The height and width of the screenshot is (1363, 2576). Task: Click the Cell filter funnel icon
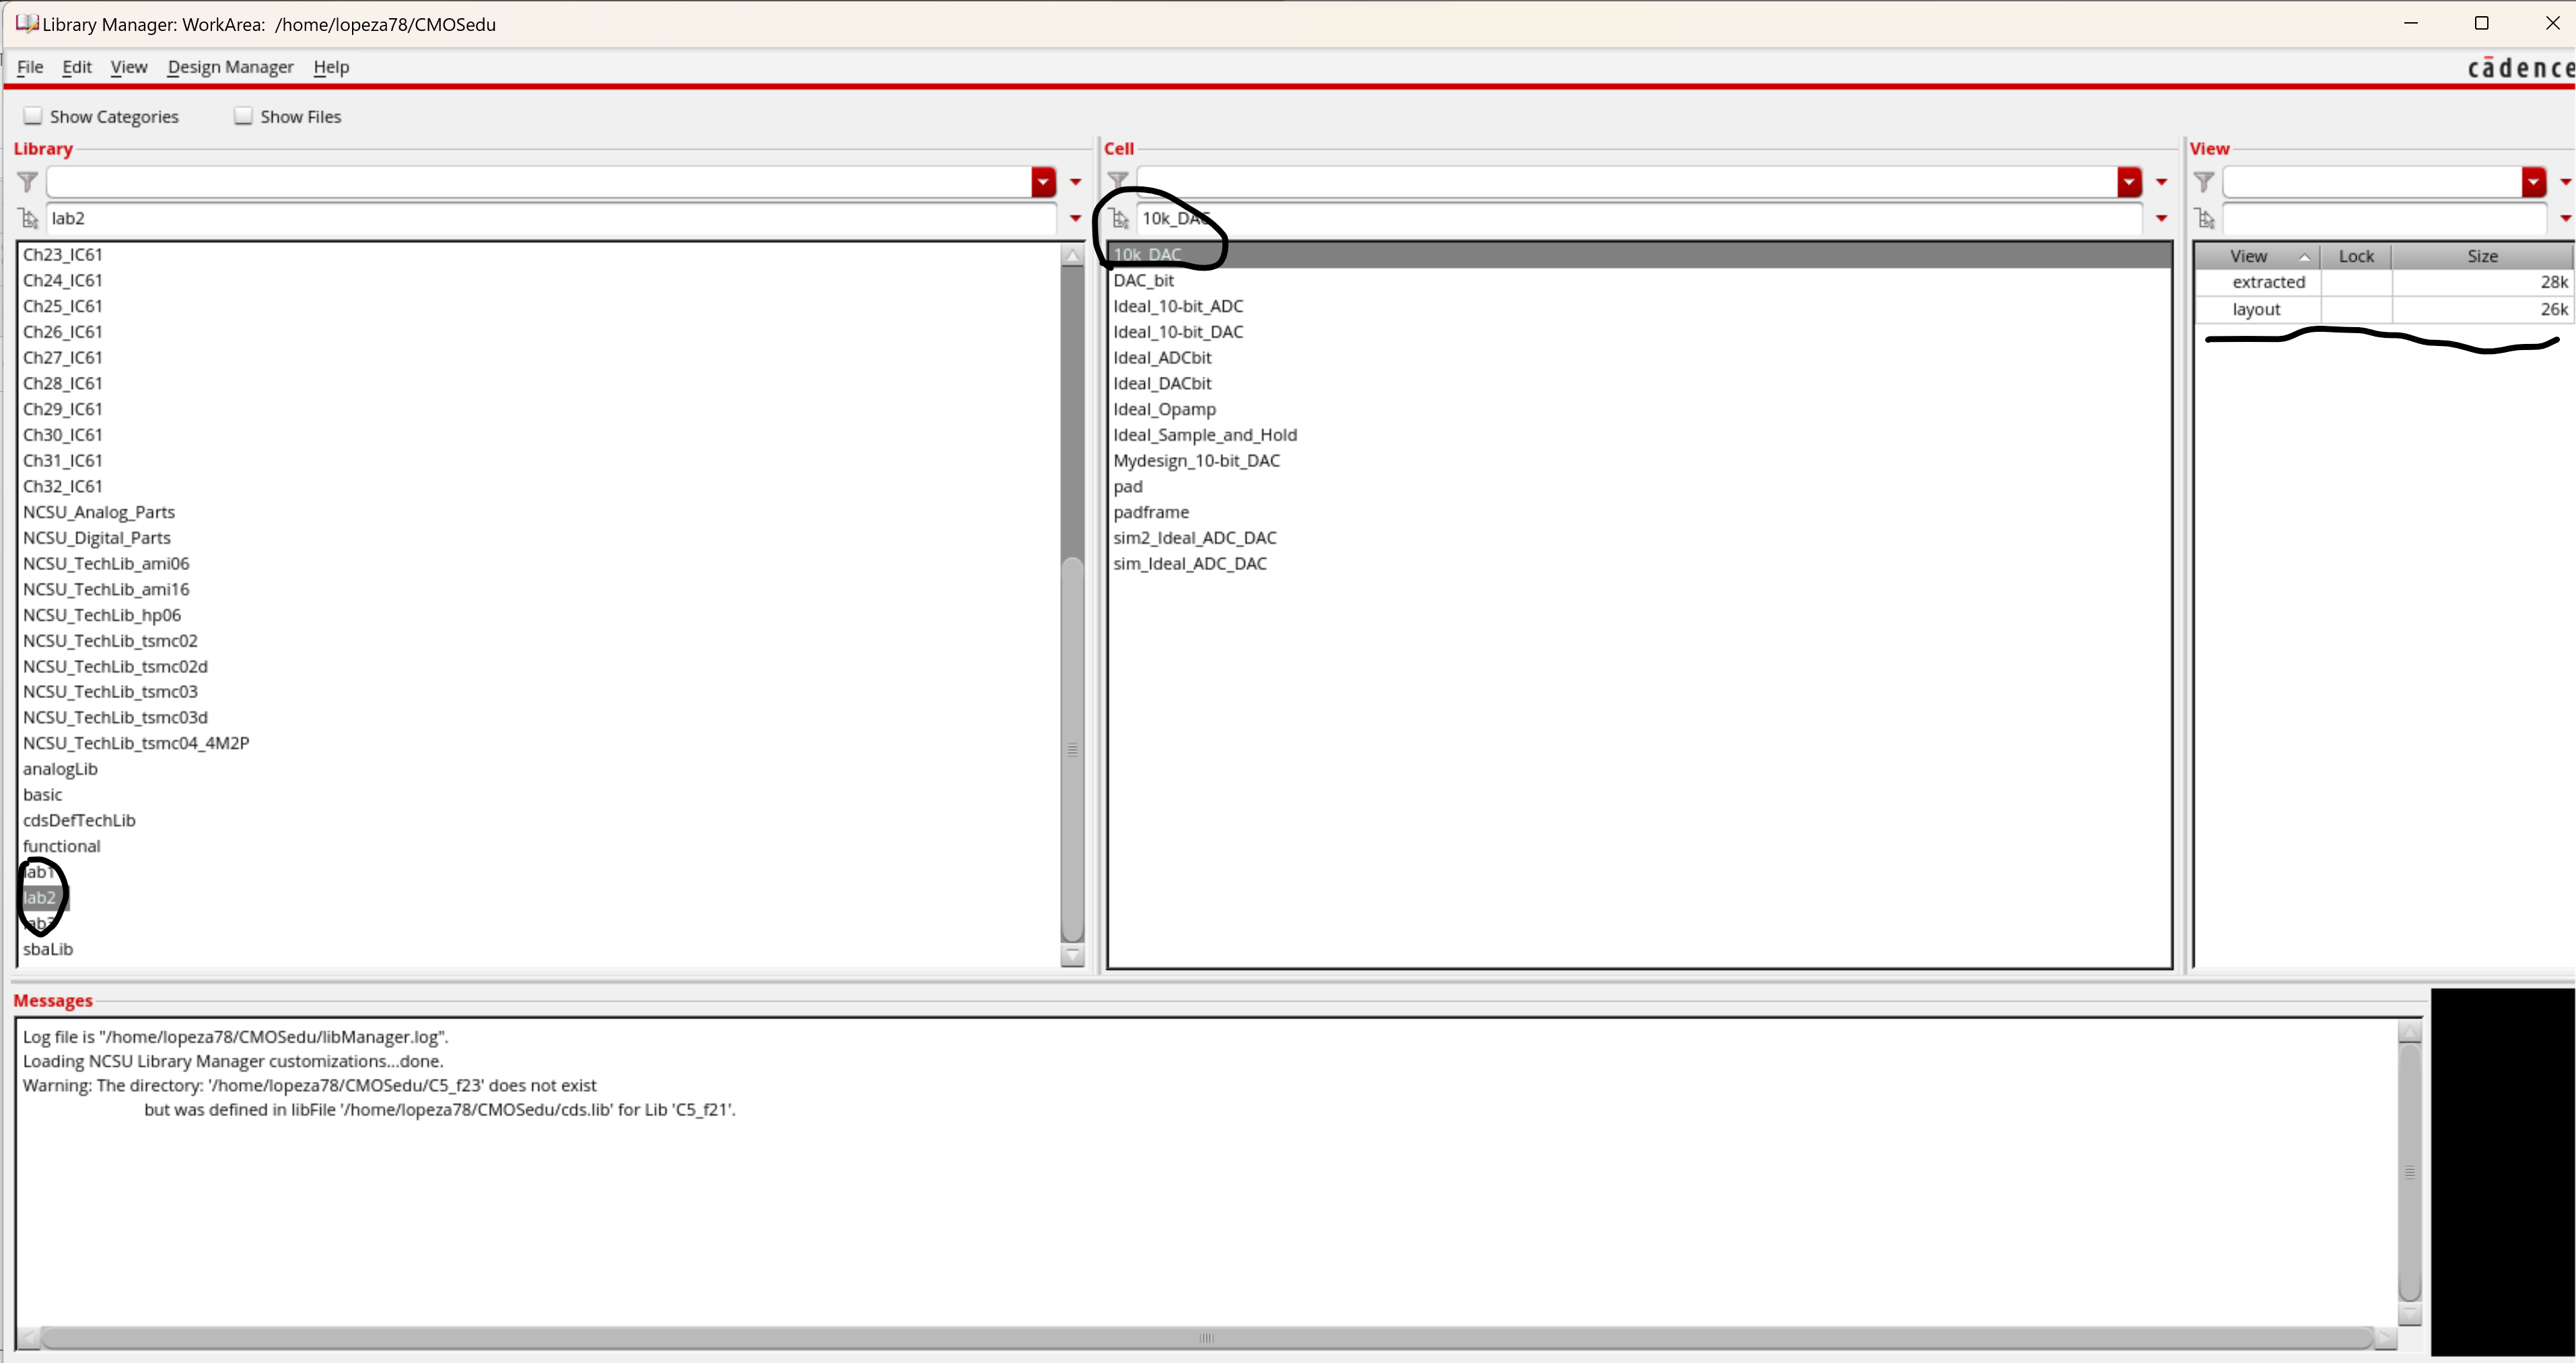[x=1118, y=182]
